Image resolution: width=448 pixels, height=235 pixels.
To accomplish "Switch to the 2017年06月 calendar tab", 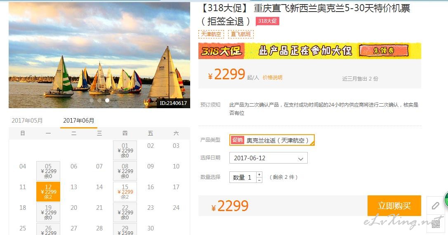I will pos(78,121).
